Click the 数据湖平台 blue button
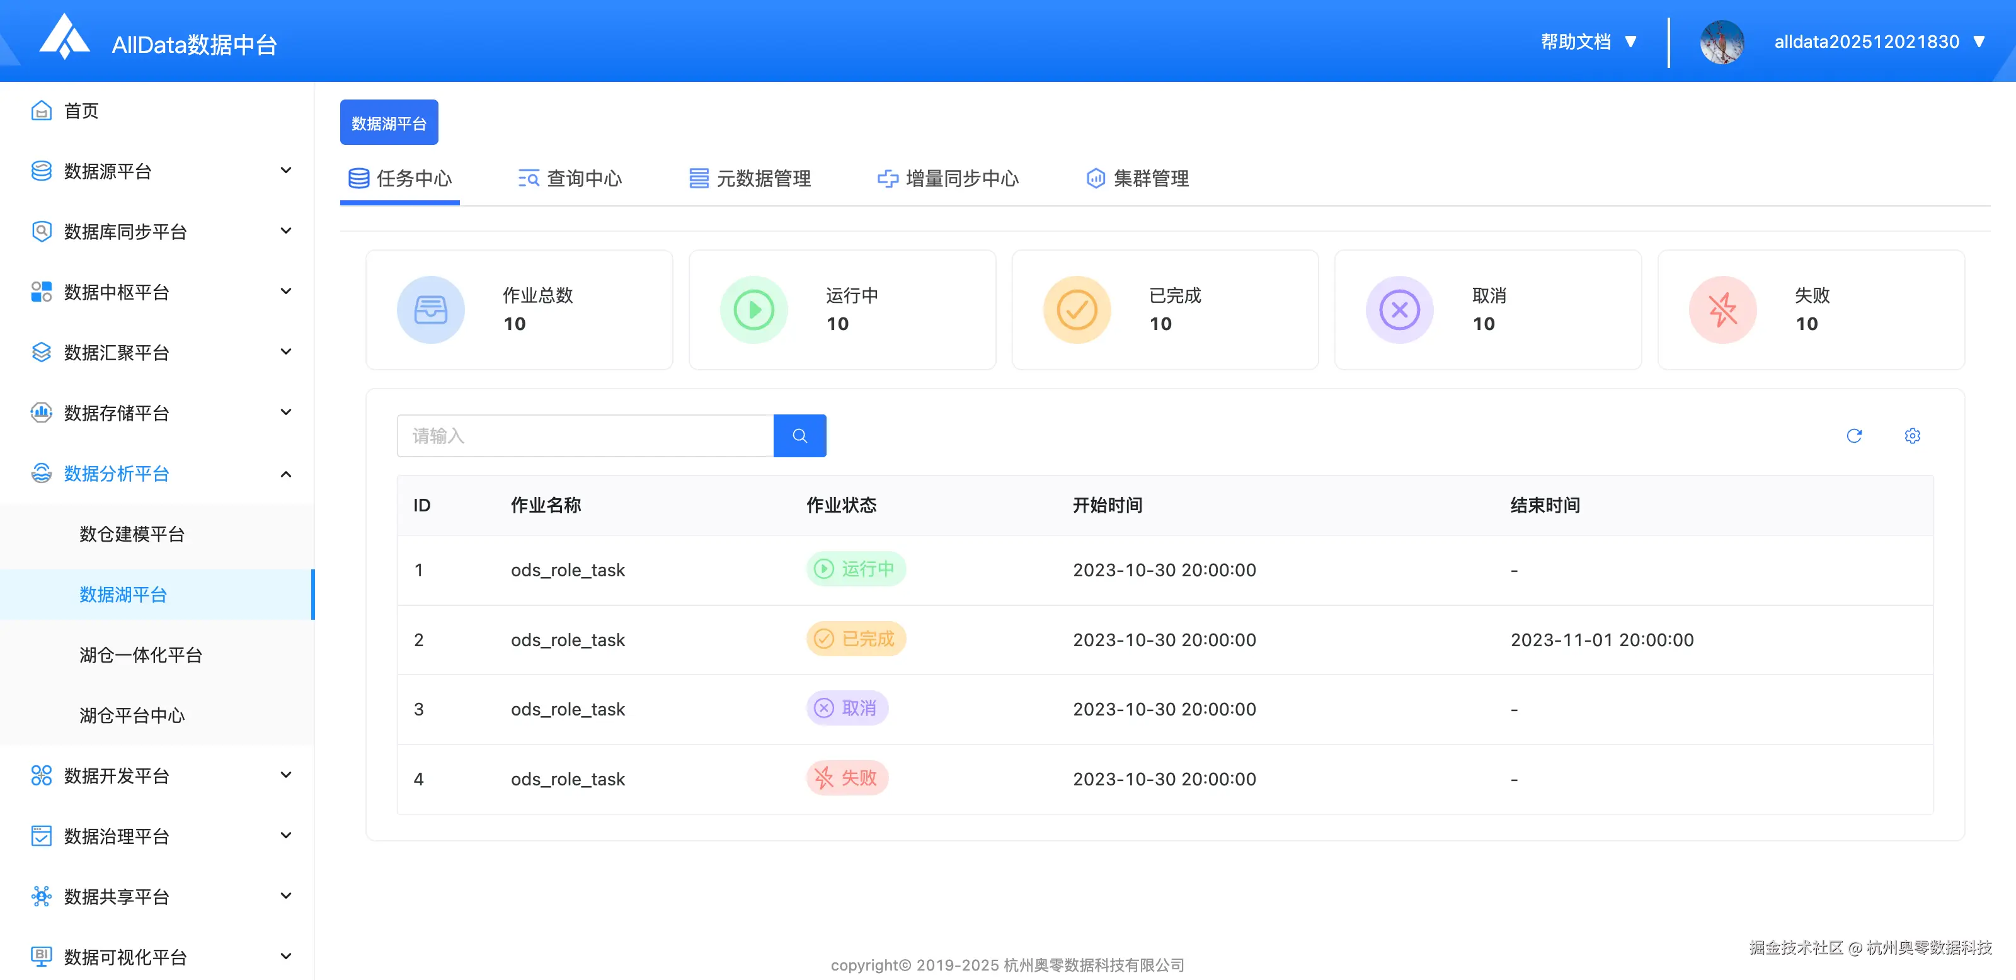2016x980 pixels. click(388, 123)
